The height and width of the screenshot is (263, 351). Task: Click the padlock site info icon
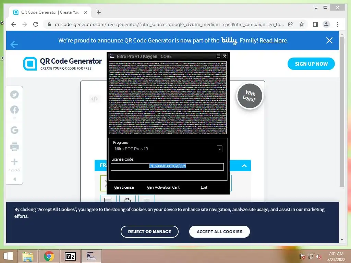(49, 24)
